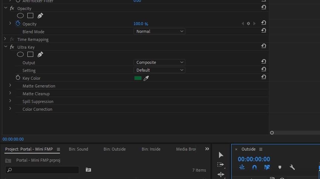Expand the Opacity parameter row

[x=10, y=23]
